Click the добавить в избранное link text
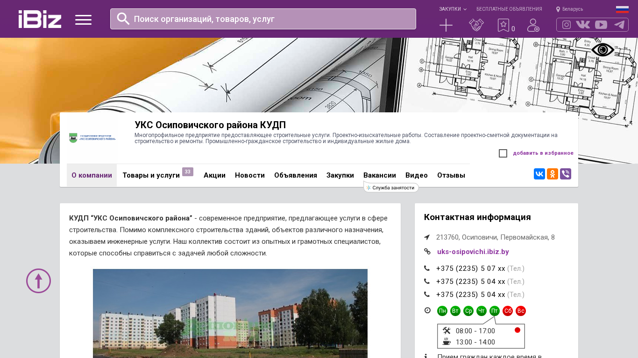The height and width of the screenshot is (358, 638). 543,153
